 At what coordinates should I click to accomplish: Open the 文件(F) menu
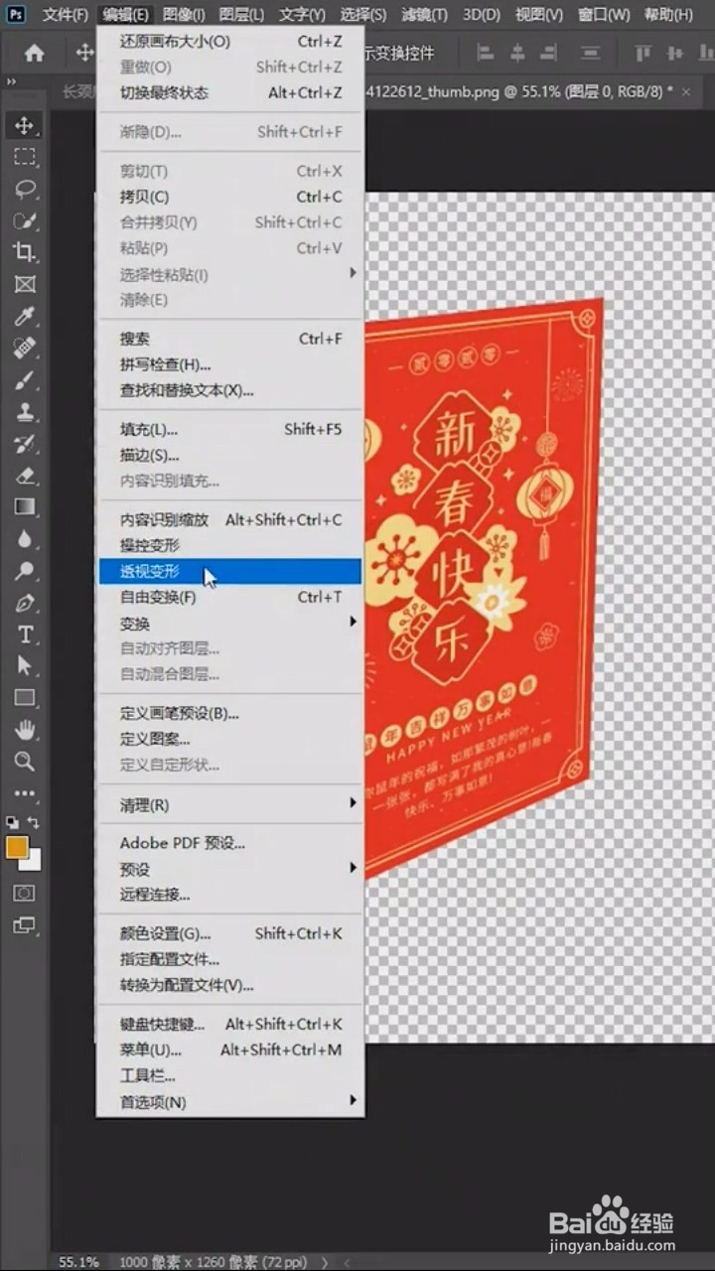[65, 15]
